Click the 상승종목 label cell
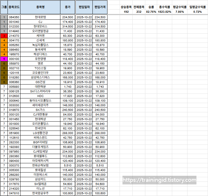Viewport: 208px width, 196px height. click(126, 7)
